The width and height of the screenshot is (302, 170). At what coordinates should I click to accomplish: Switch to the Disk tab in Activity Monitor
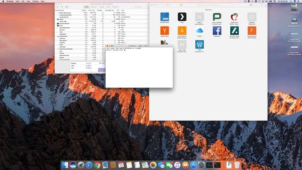click(x=108, y=7)
